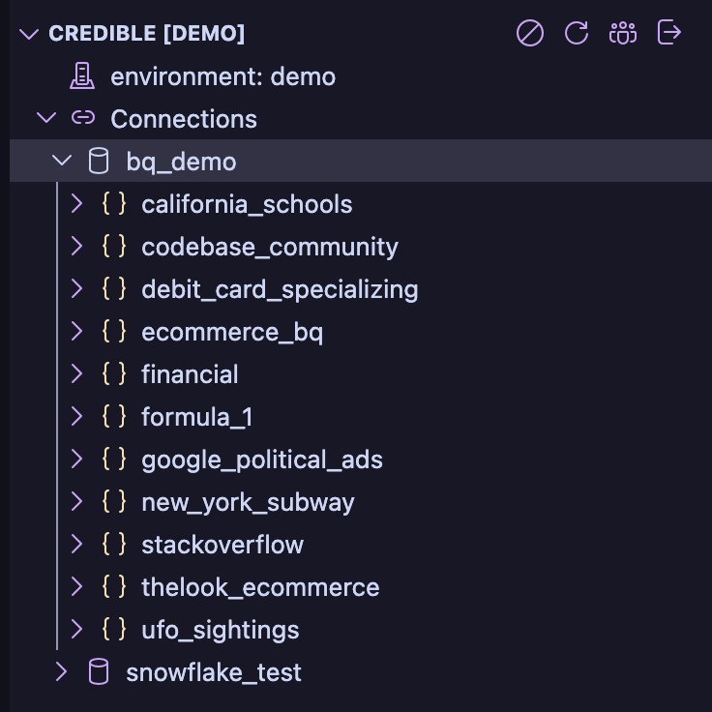Click braces icon beside new_york_subway
The width and height of the screenshot is (712, 712).
[x=114, y=501]
